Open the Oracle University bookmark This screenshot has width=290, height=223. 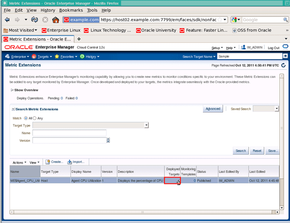[x=156, y=30]
